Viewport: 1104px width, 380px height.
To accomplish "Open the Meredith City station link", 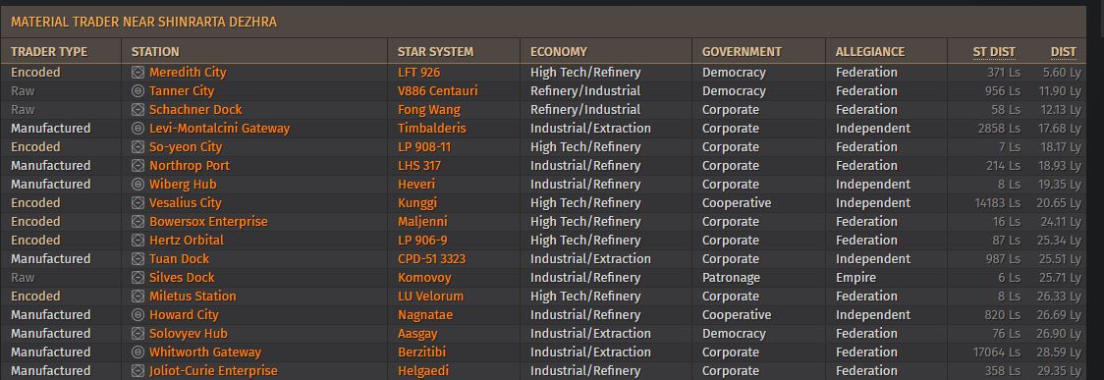I will click(x=188, y=73).
